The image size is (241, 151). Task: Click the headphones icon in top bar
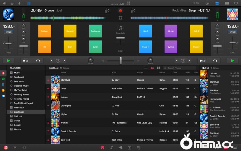point(12,3)
